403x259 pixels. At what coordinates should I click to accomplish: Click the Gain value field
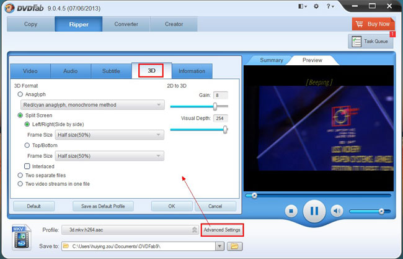(220, 95)
